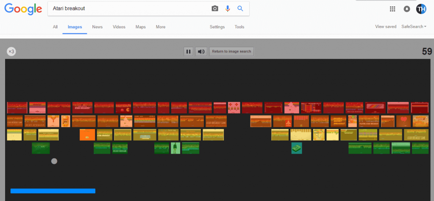Image resolution: width=434 pixels, height=201 pixels.
Task: Click the score number 59
Action: pos(427,52)
